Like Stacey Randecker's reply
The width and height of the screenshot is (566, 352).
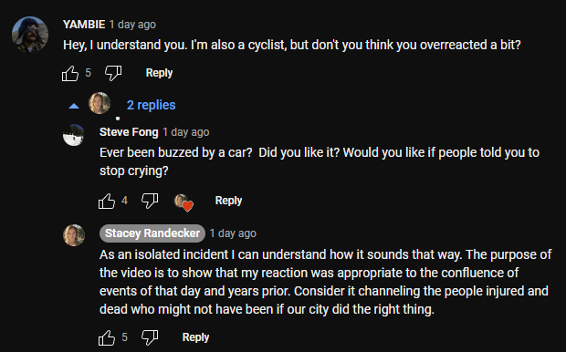107,337
